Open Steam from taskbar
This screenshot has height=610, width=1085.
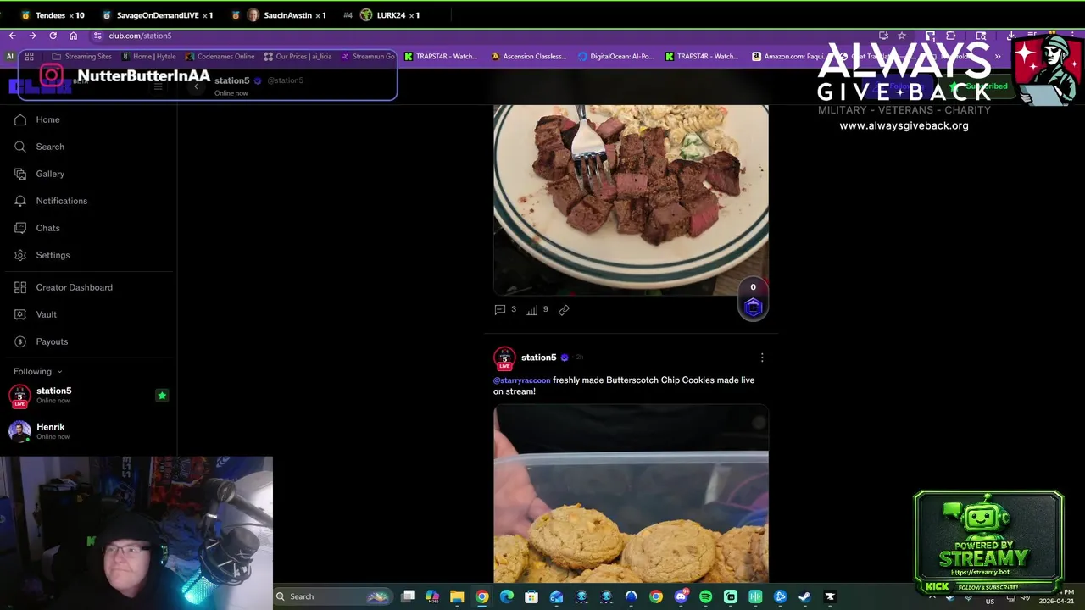point(804,596)
